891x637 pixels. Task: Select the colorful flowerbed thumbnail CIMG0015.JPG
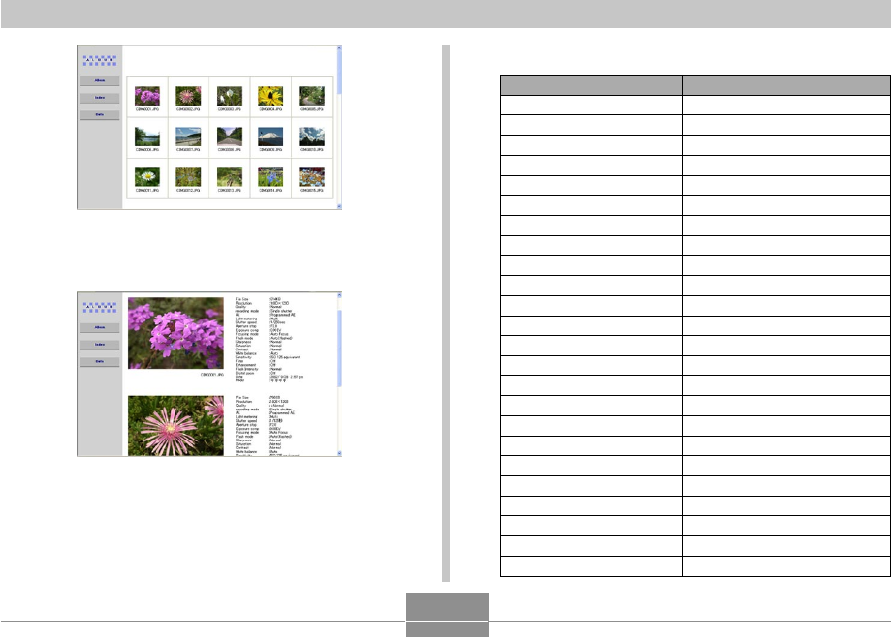point(311,177)
